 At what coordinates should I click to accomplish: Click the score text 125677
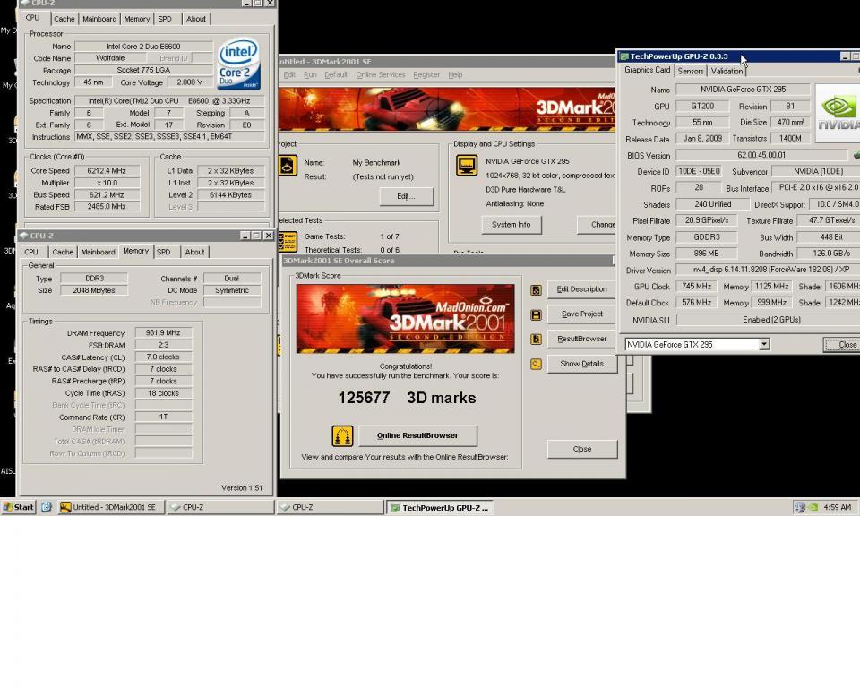click(x=365, y=398)
